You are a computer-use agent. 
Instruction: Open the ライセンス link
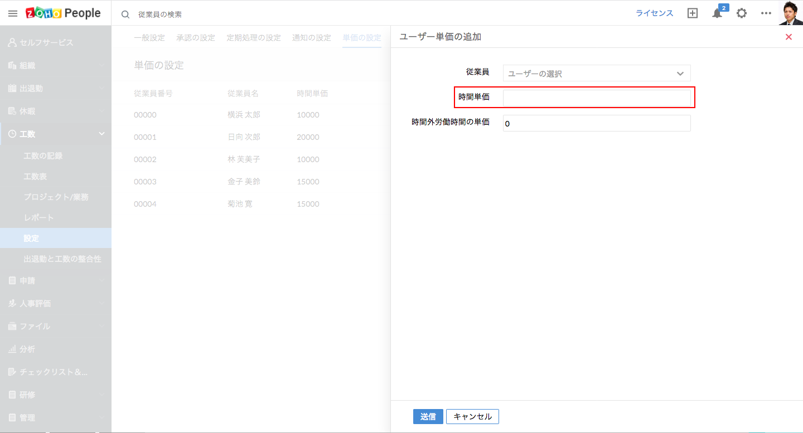pos(655,13)
